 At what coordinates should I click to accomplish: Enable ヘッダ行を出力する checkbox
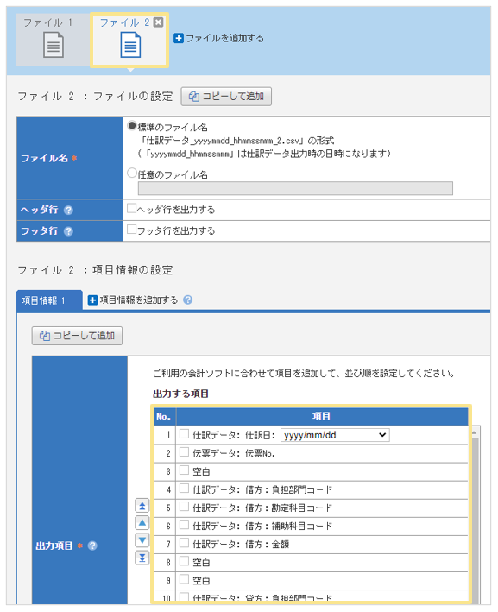[131, 208]
